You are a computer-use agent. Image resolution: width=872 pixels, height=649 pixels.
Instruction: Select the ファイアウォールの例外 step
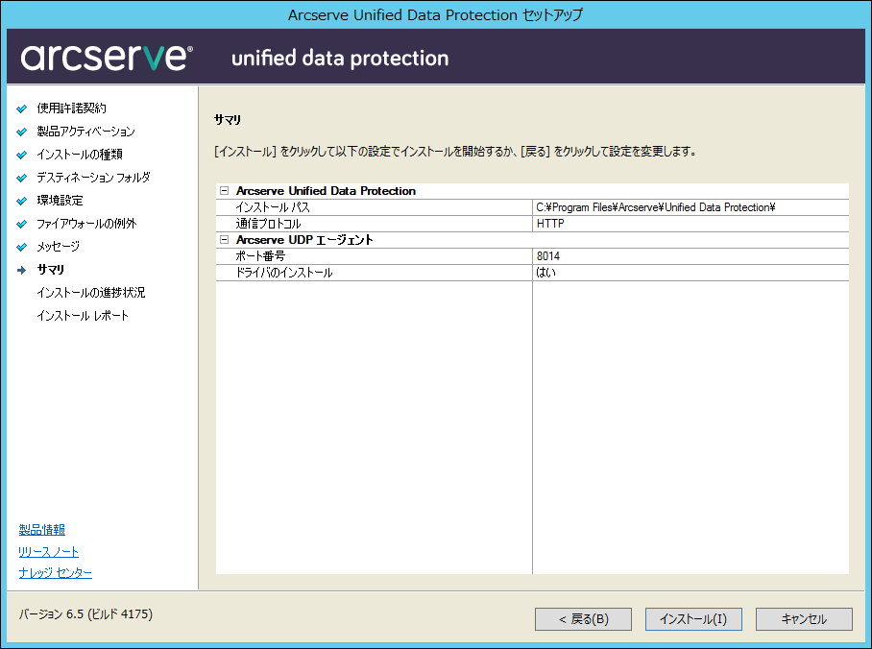86,224
